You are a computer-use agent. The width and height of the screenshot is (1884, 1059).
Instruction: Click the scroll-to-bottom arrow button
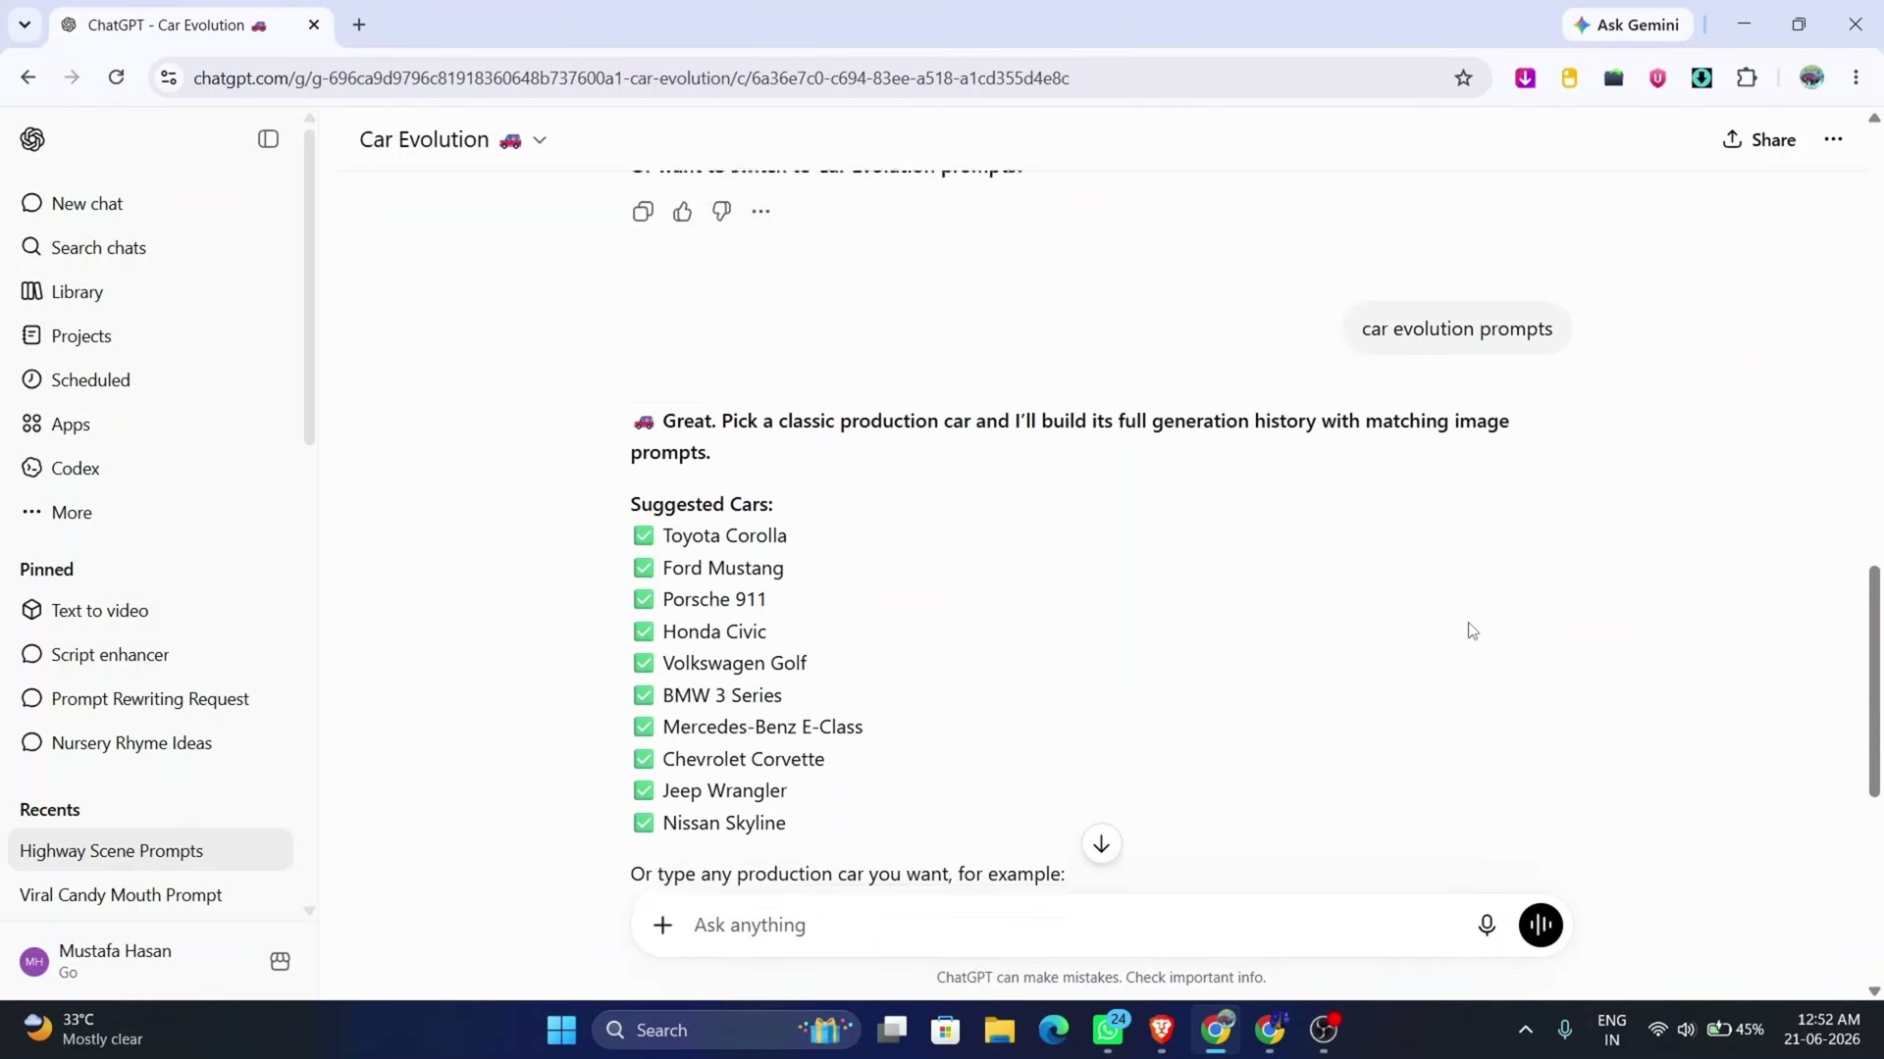click(x=1101, y=844)
